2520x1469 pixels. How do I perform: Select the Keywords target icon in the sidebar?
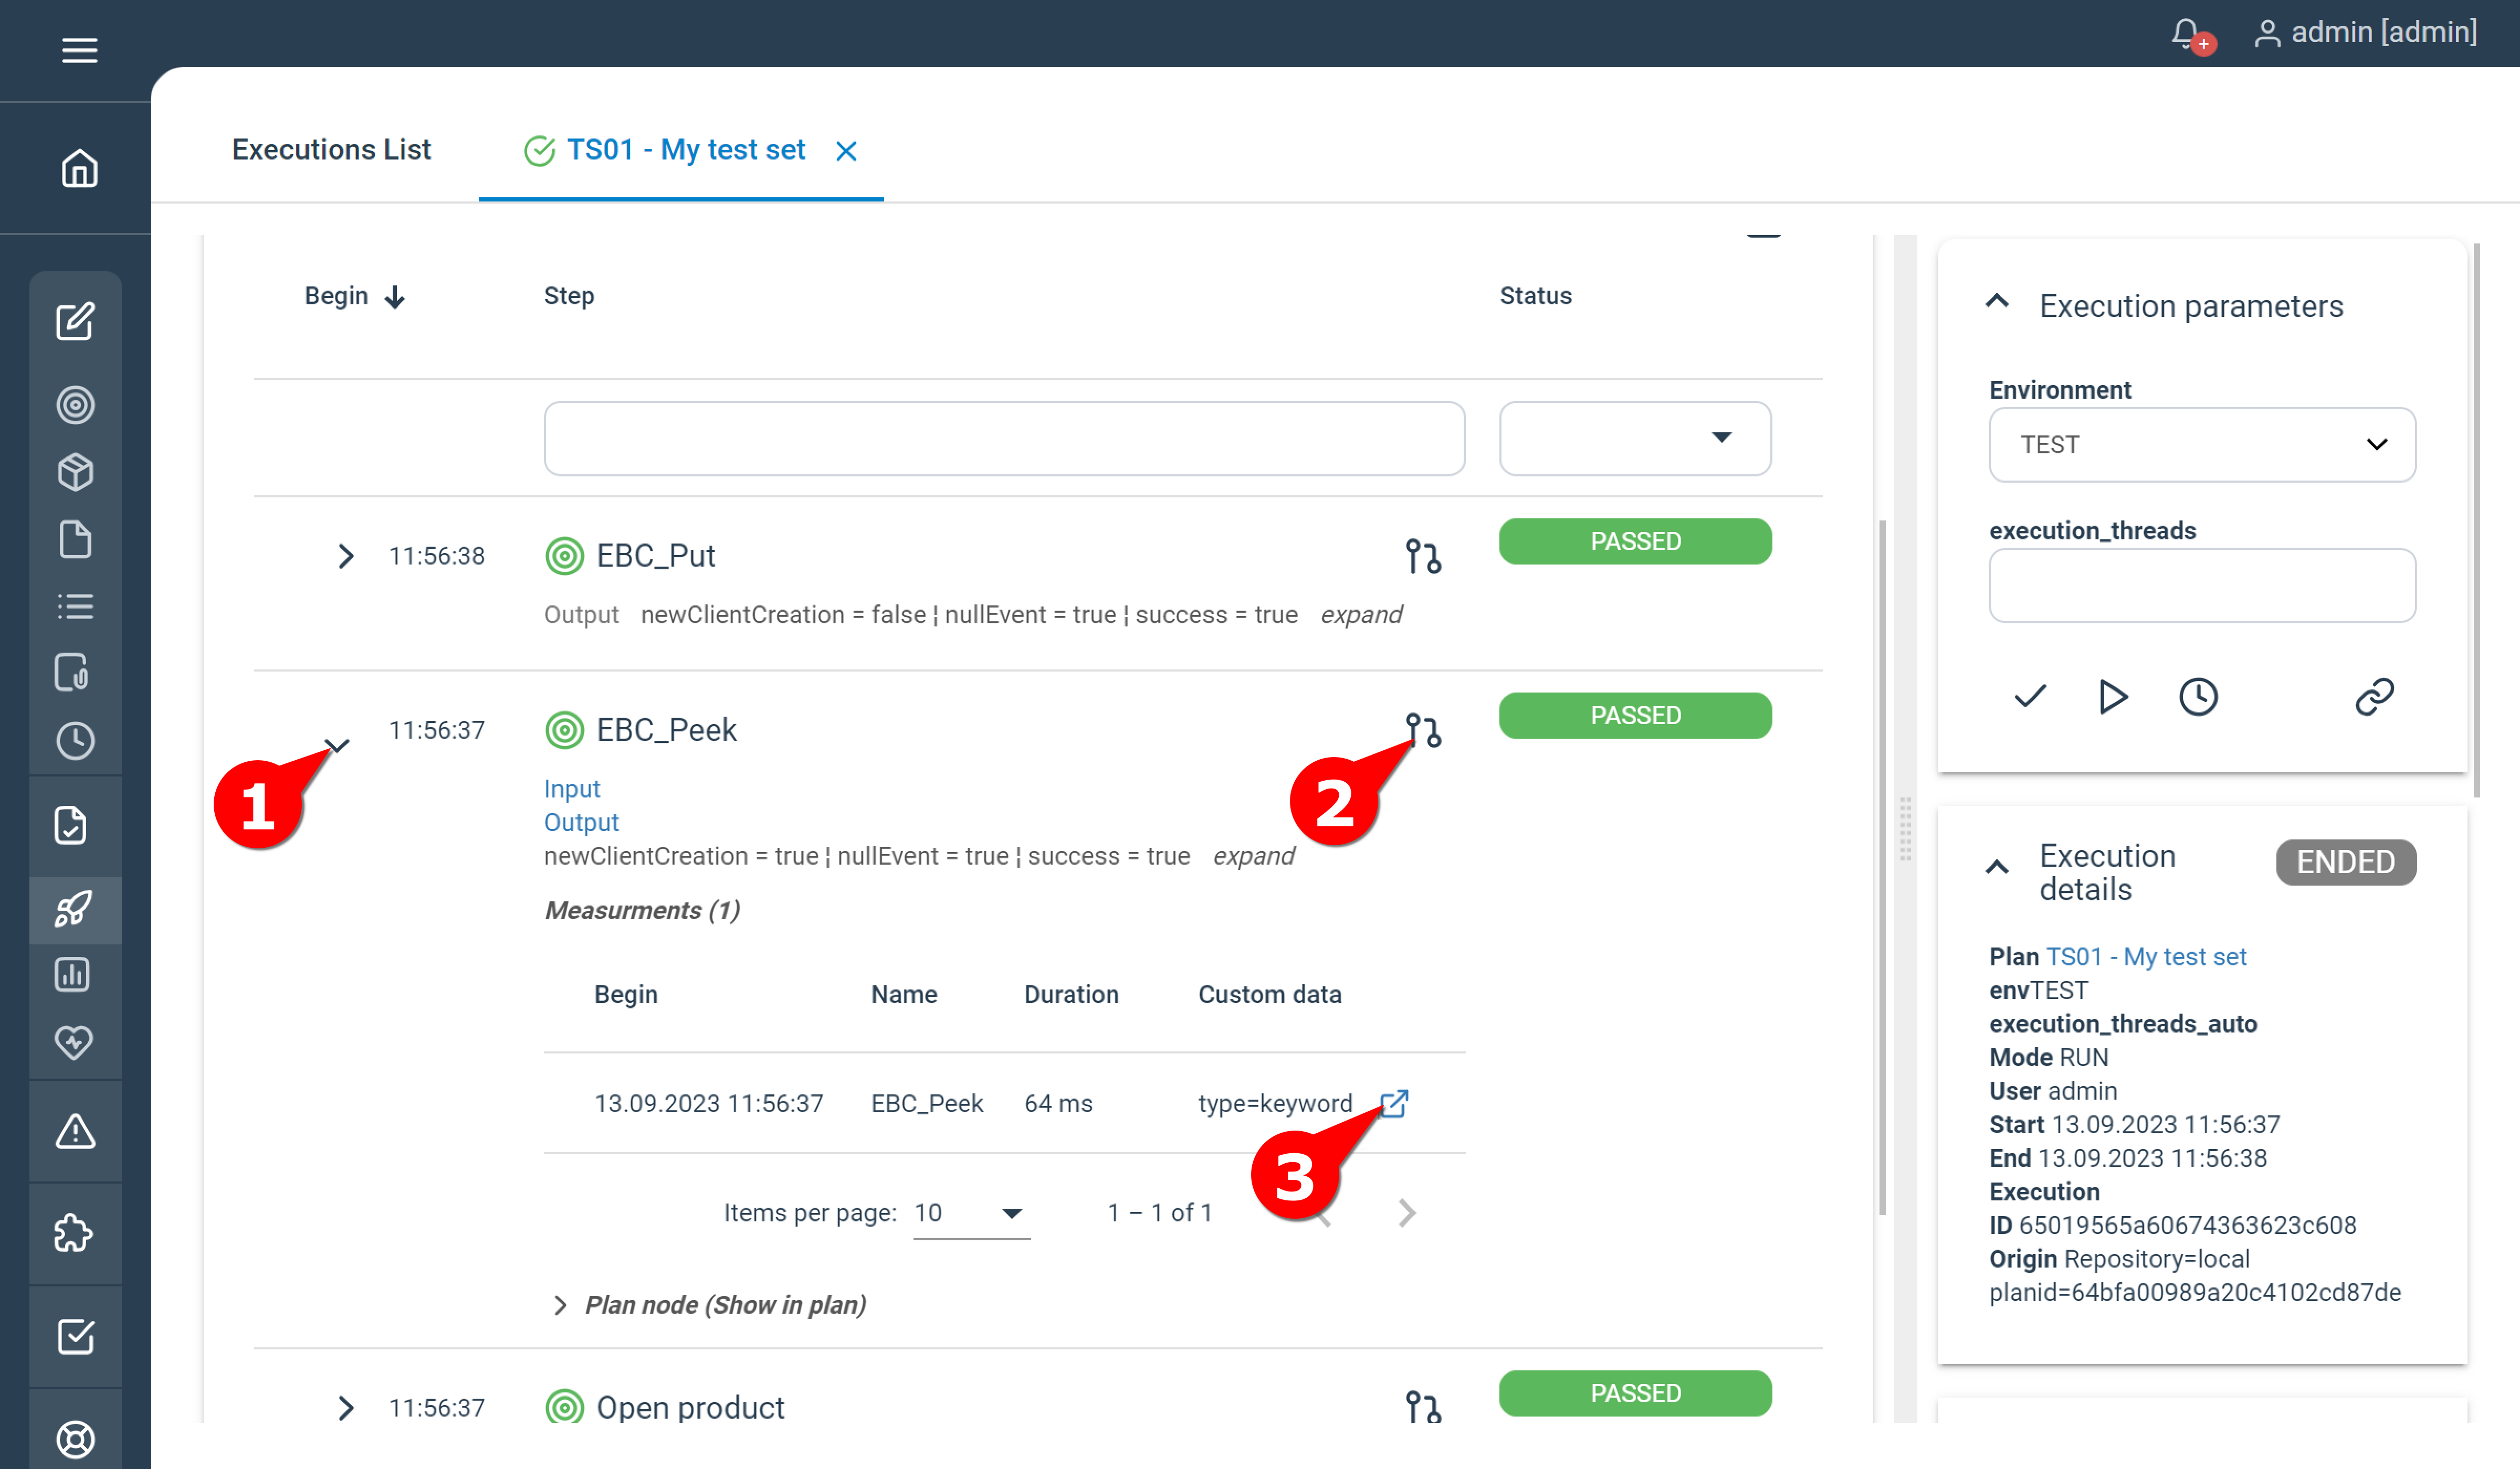(x=75, y=404)
